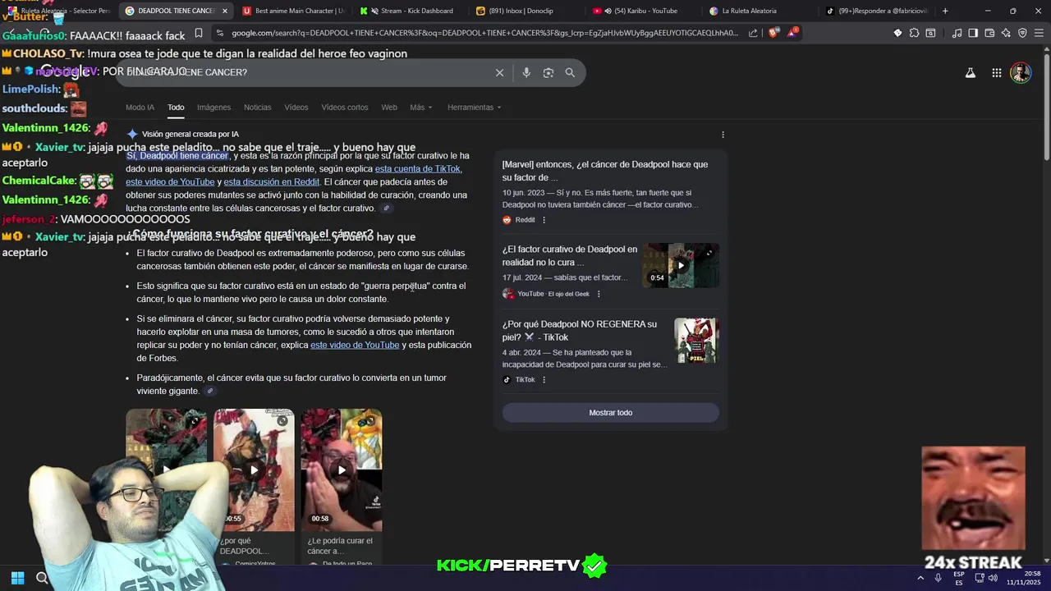Bookmark this page in address bar

199,33
